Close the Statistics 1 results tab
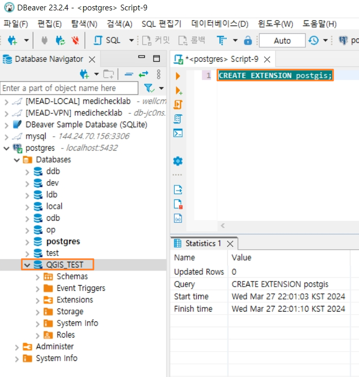This screenshot has width=359, height=377. [230, 244]
